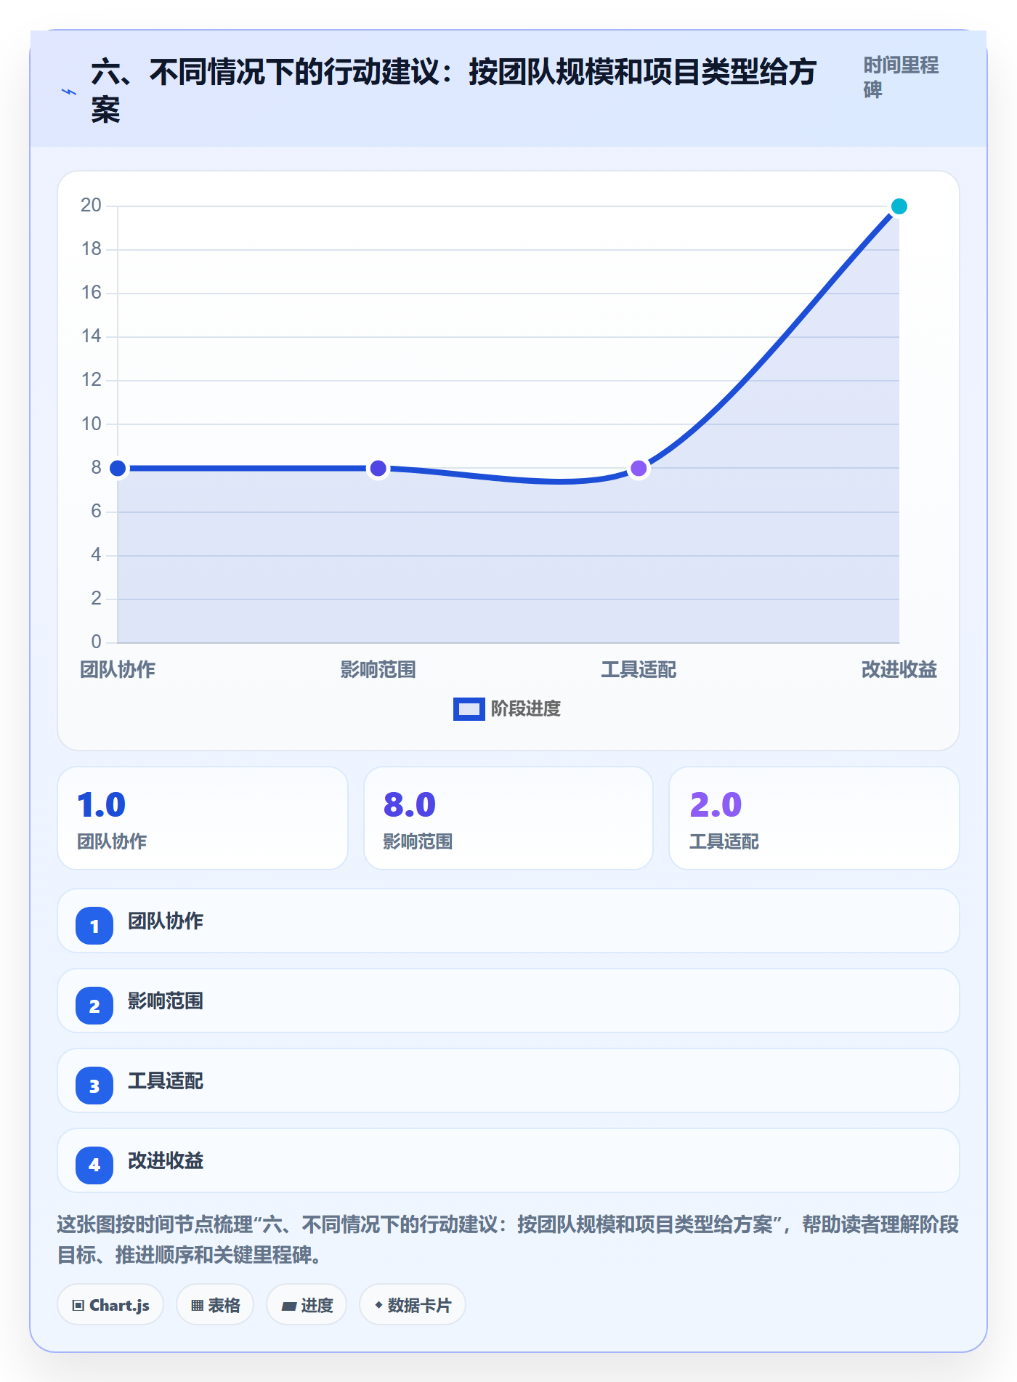Open the 影响范围 list row

(508, 1001)
